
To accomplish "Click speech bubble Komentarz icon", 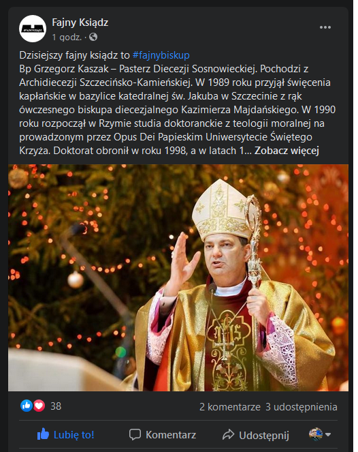I will 135,434.
